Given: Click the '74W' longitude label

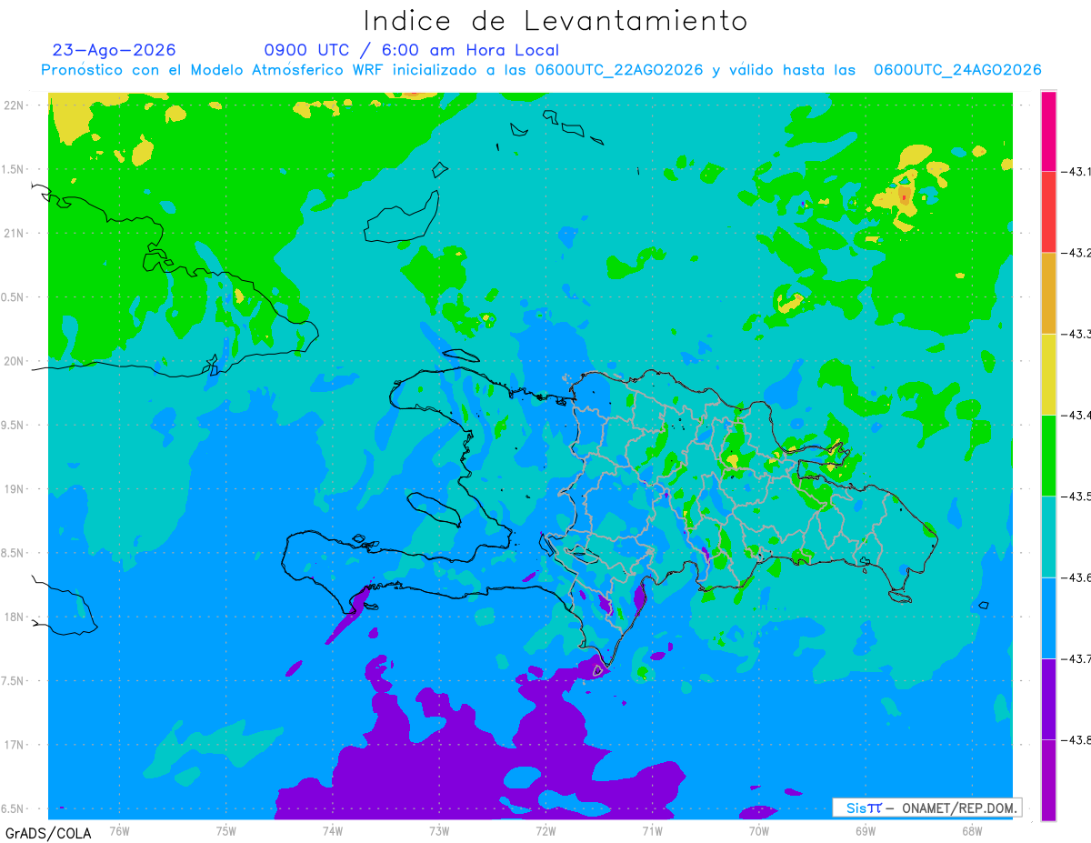Looking at the screenshot, I should pos(333,830).
